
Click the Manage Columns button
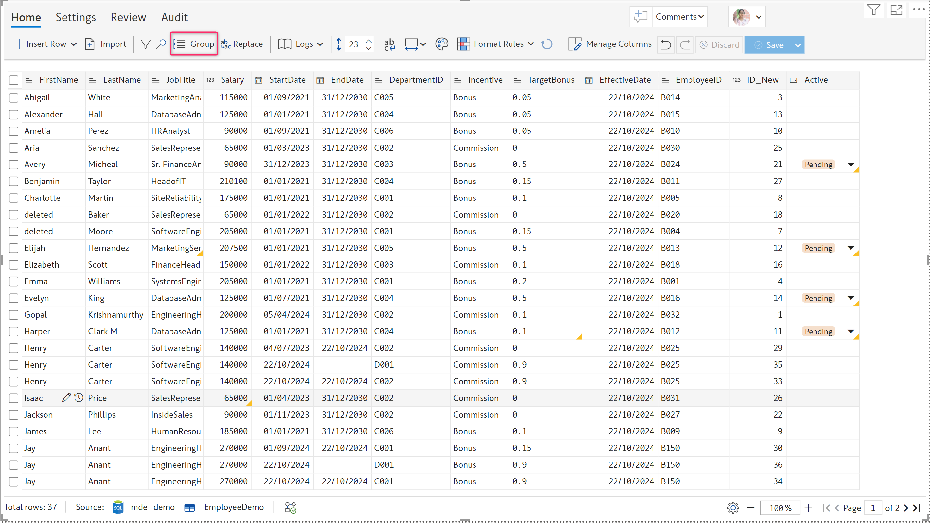pyautogui.click(x=610, y=44)
